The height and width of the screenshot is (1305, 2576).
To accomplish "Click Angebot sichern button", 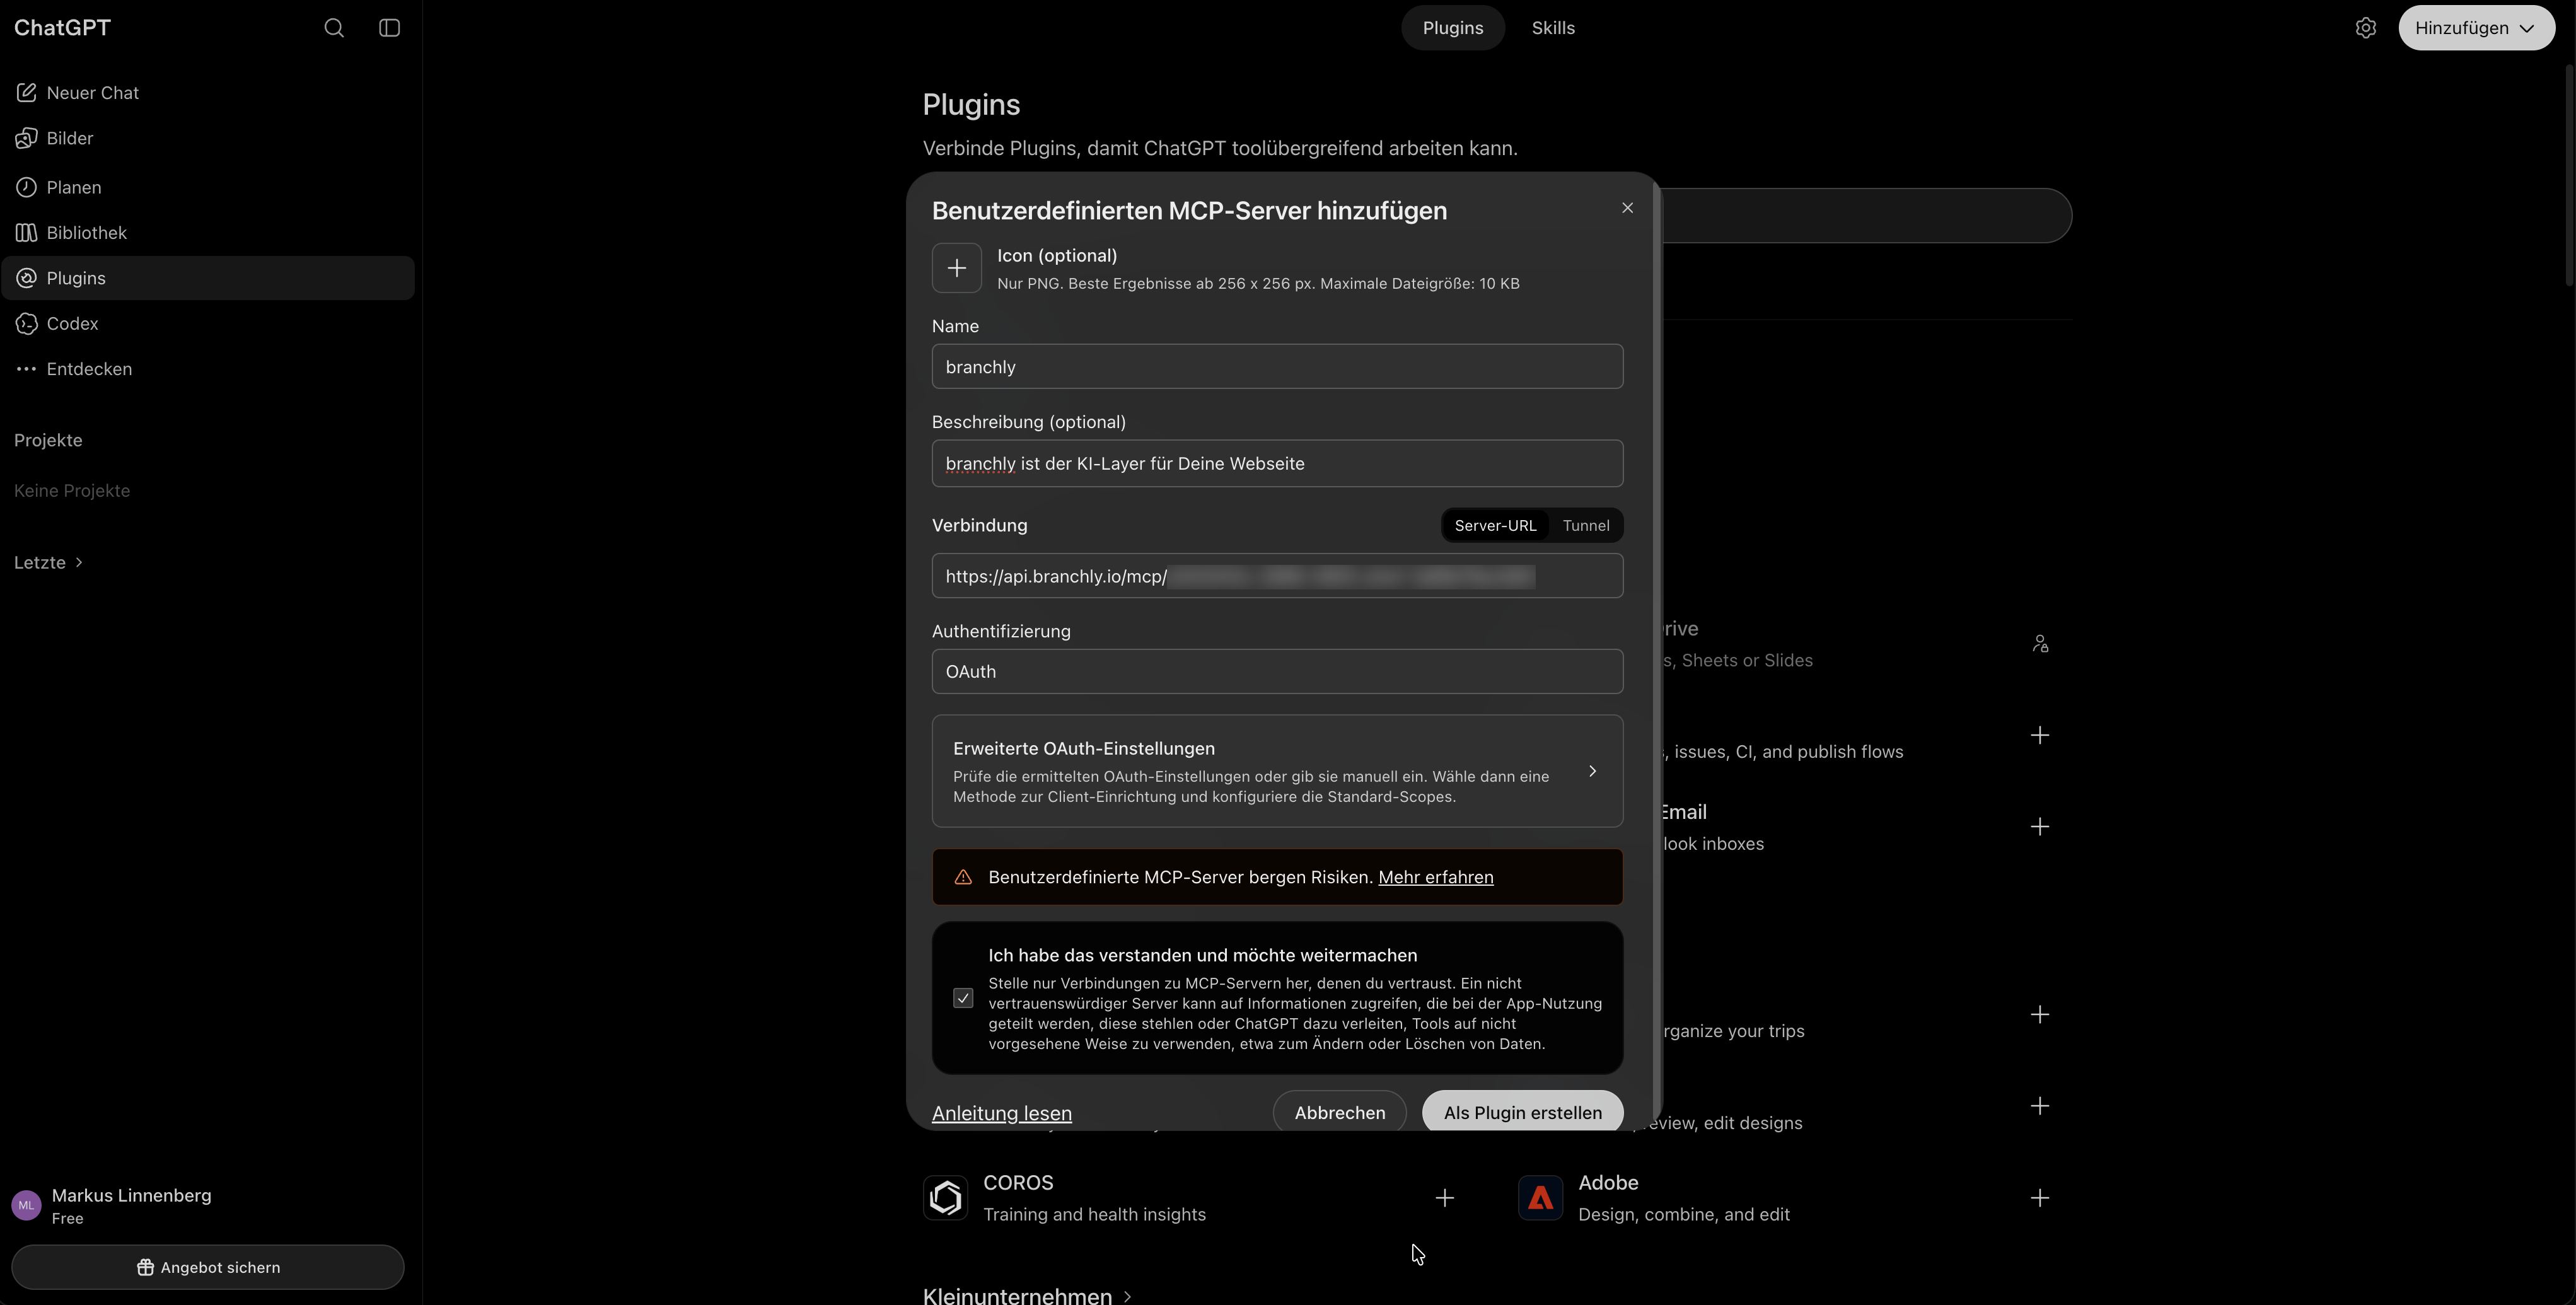I will pyautogui.click(x=208, y=1267).
